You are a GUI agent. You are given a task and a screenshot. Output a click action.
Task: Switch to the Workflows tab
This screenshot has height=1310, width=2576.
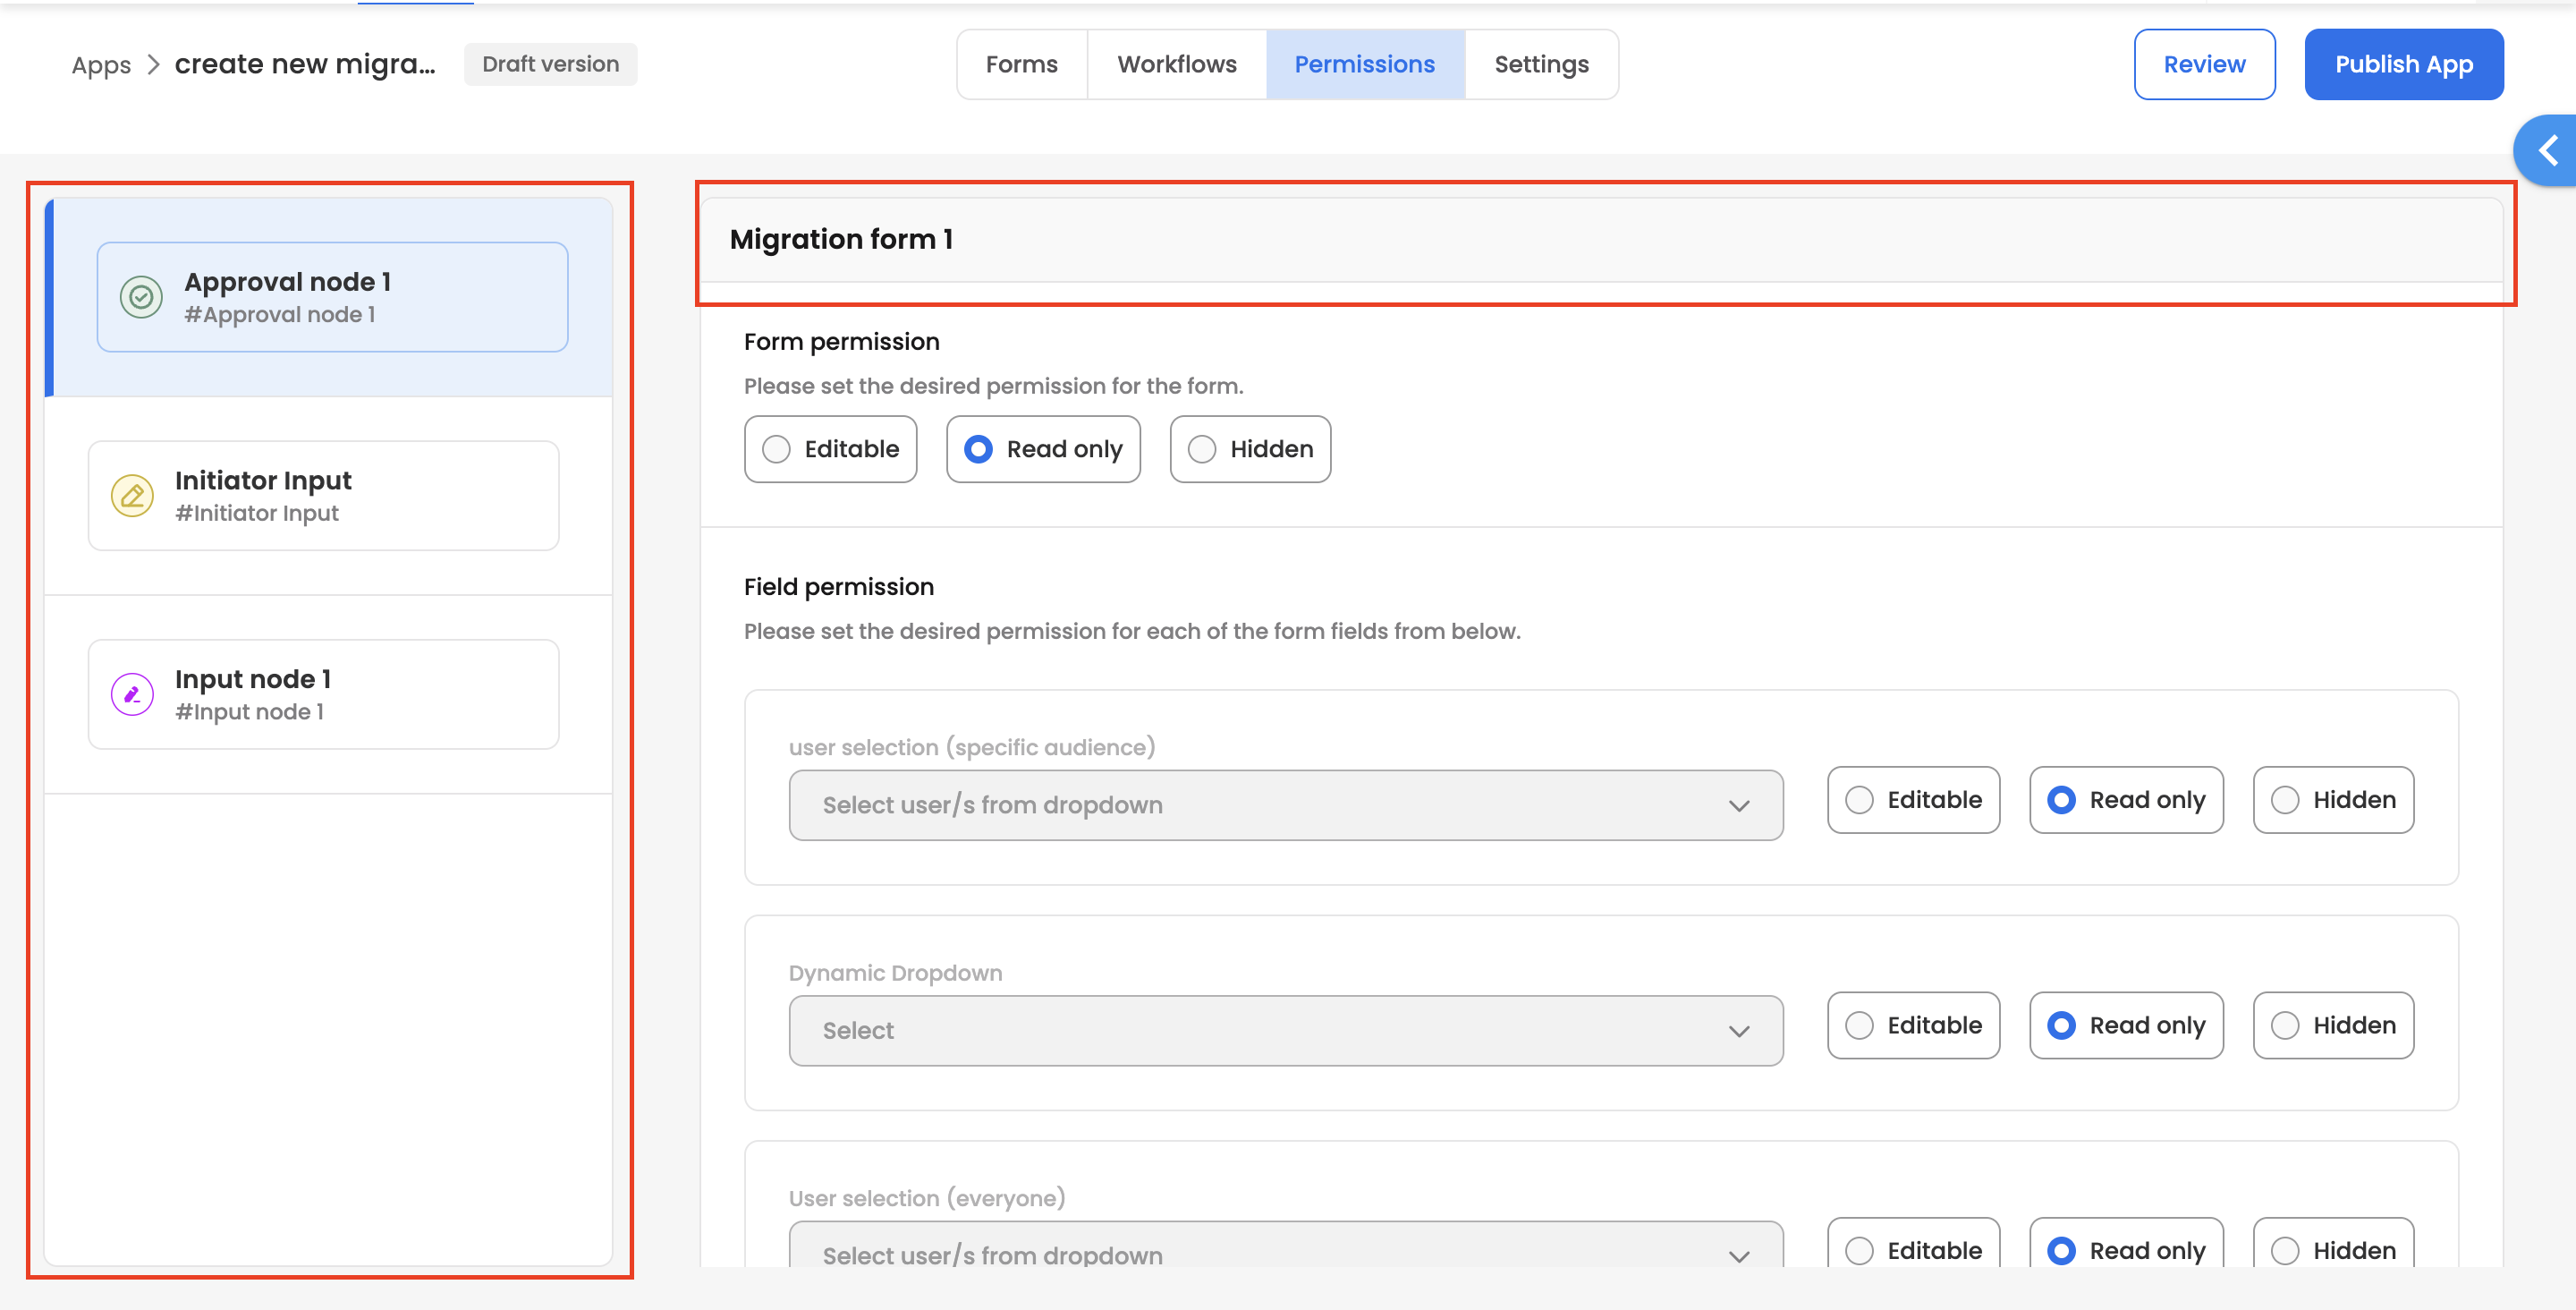[x=1176, y=65]
